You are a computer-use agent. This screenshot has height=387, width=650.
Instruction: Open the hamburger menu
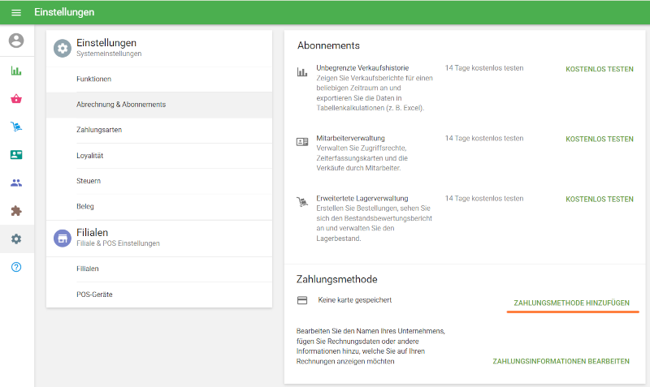(16, 13)
